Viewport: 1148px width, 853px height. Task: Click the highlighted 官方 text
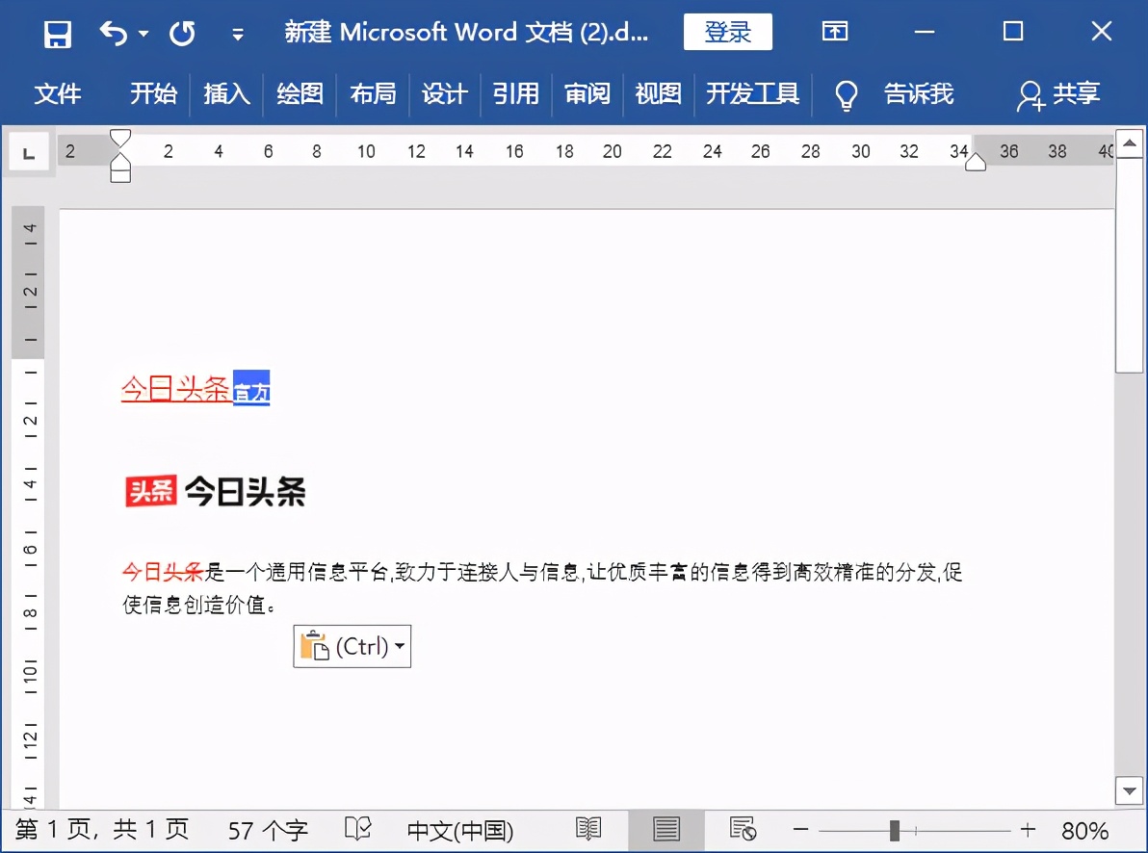[x=251, y=389]
